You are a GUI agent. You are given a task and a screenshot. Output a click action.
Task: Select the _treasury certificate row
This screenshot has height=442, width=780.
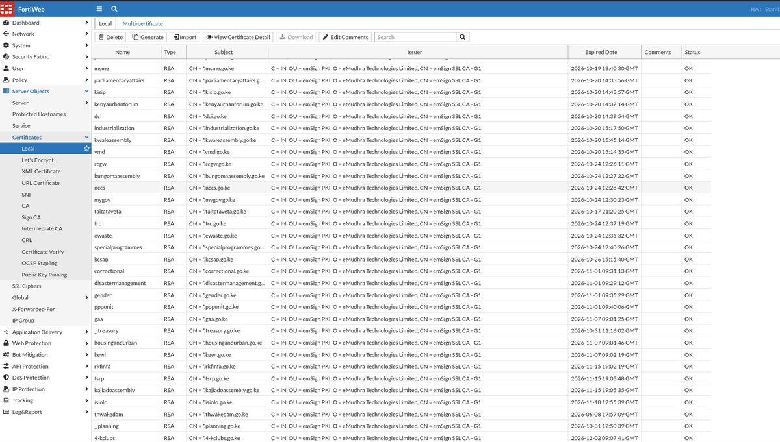coord(401,331)
